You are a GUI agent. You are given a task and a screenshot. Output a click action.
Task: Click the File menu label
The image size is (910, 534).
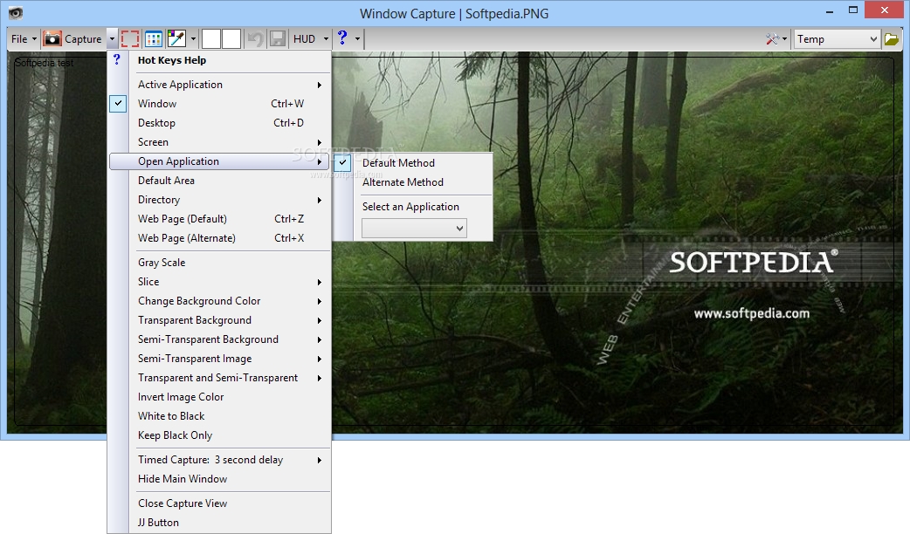19,39
